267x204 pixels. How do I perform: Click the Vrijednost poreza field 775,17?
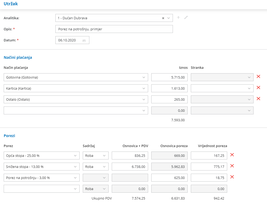[209, 167]
